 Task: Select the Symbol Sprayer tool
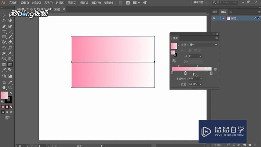pos(4,76)
